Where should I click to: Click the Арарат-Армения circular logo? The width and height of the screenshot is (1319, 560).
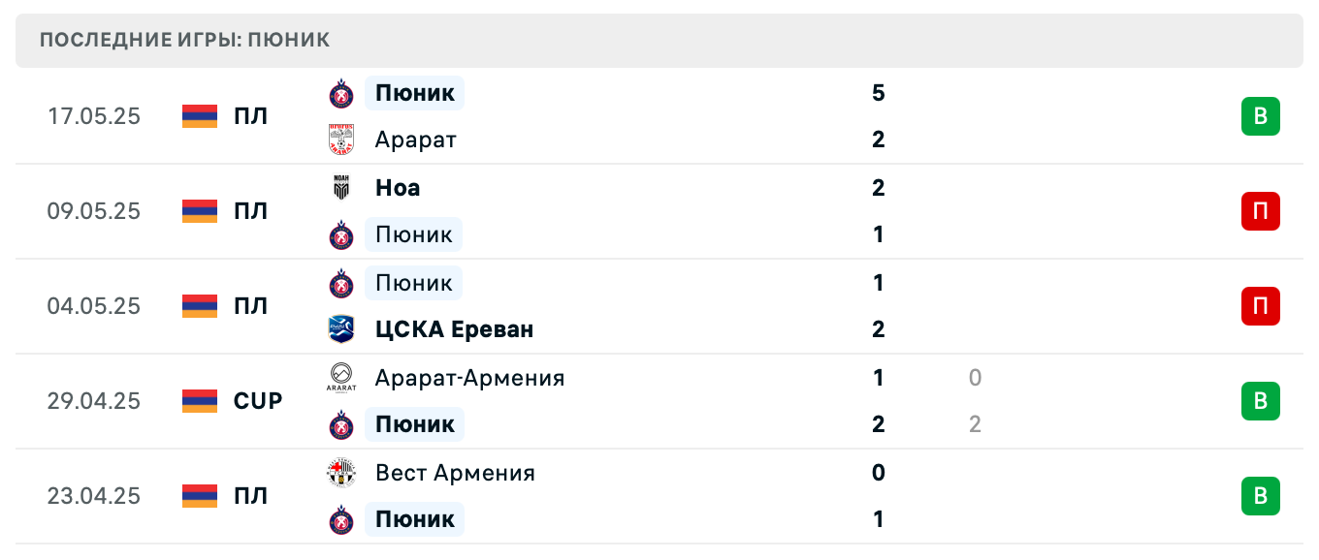click(x=341, y=378)
